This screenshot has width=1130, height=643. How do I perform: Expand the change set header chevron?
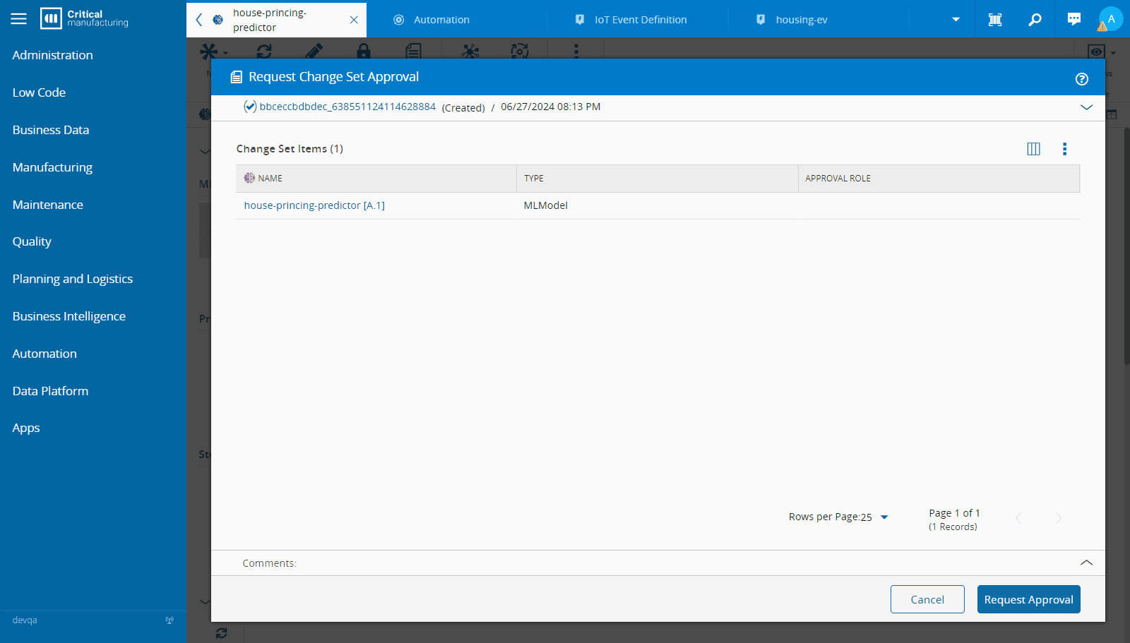point(1086,107)
